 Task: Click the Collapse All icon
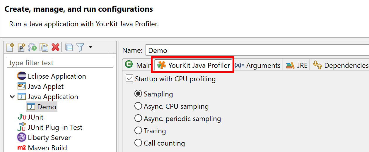point(69,47)
